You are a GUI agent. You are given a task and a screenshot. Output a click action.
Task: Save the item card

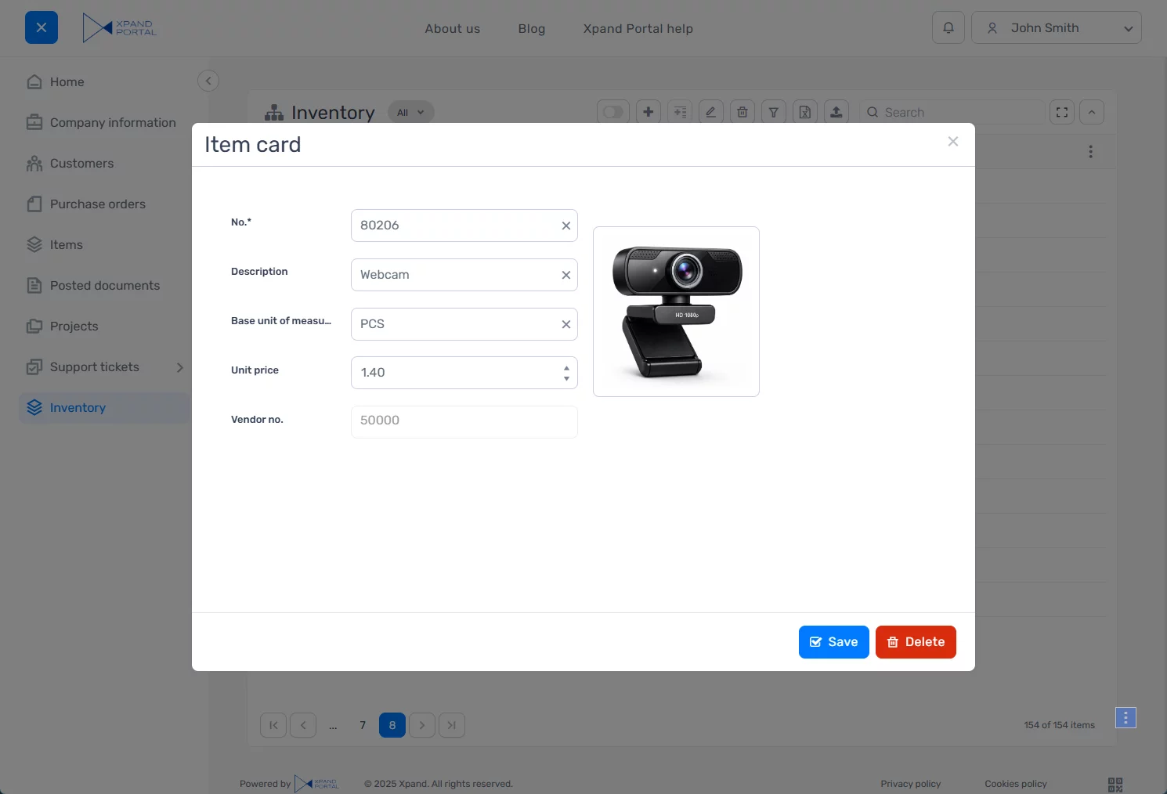[x=833, y=642]
